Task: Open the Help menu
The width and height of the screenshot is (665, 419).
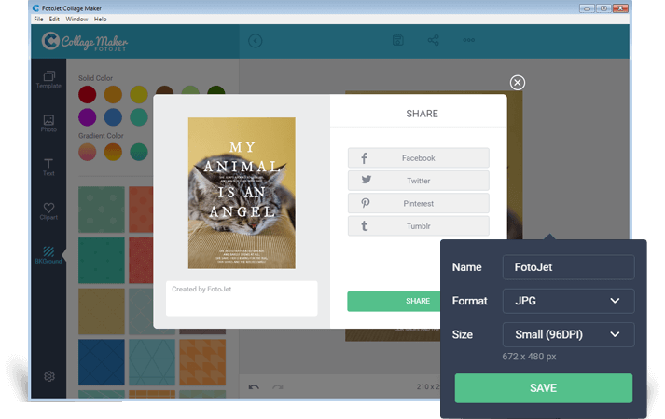Action: pos(101,19)
